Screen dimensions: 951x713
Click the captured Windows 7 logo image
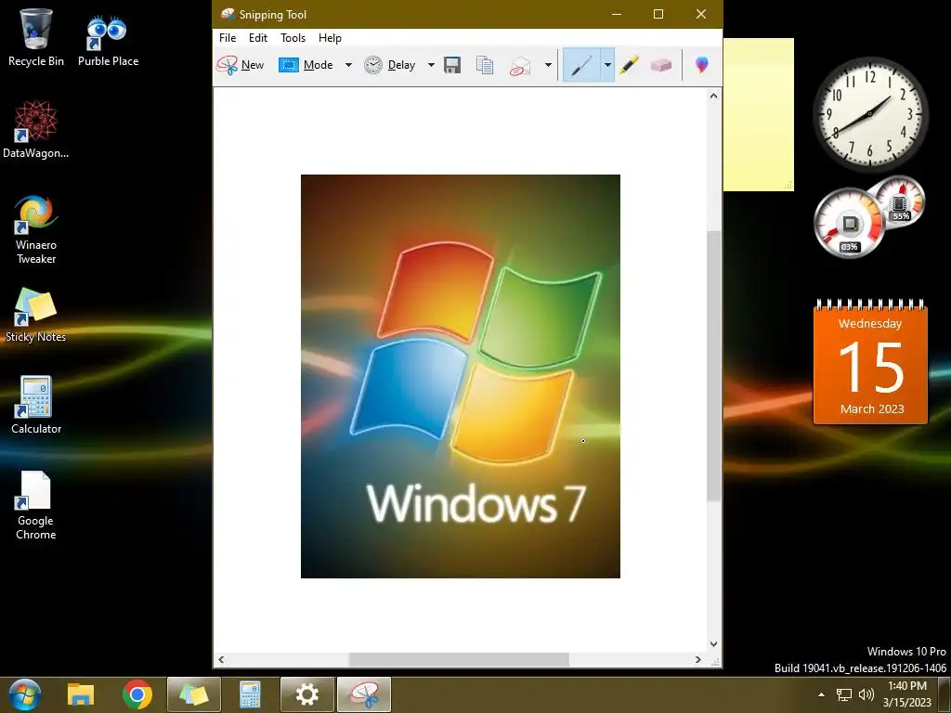tap(461, 376)
